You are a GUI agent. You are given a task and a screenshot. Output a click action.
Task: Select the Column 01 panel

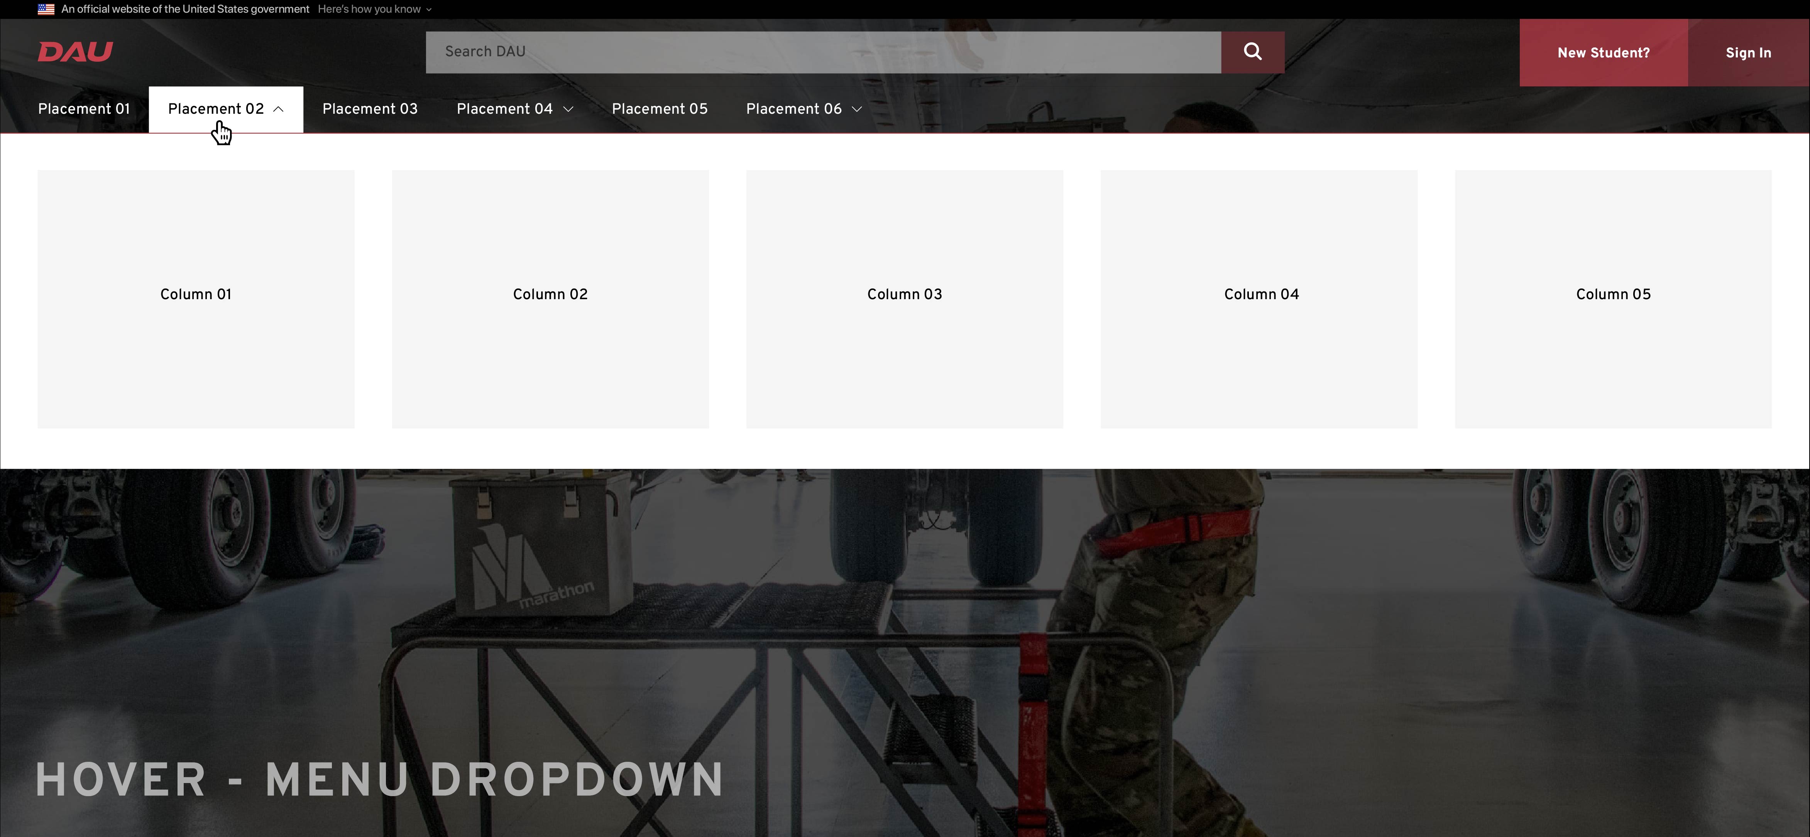[x=196, y=299]
